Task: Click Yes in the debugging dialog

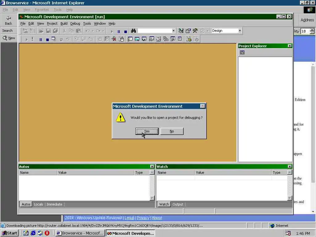Action: [147, 131]
